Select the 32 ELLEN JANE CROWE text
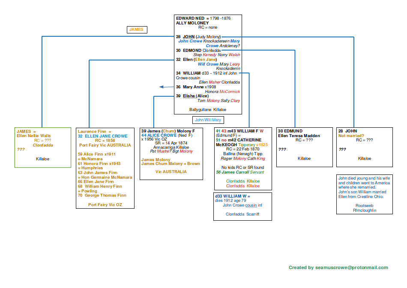The width and height of the screenshot is (407, 288). (x=103, y=136)
